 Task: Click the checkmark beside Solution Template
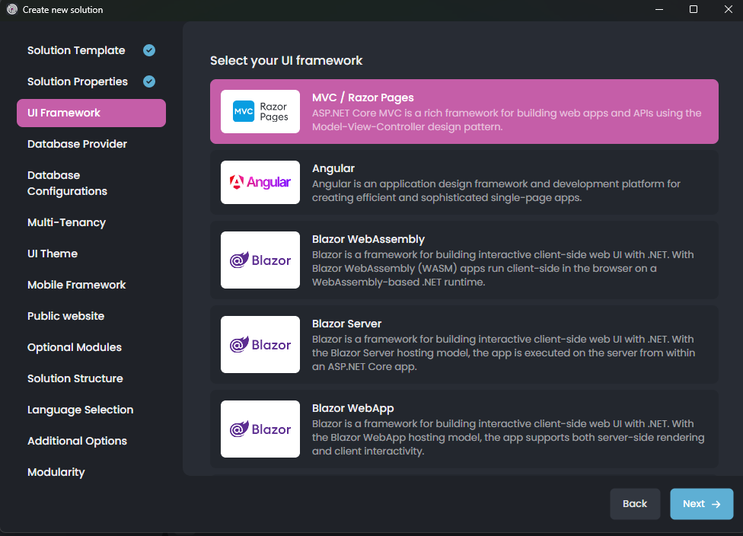pos(149,49)
